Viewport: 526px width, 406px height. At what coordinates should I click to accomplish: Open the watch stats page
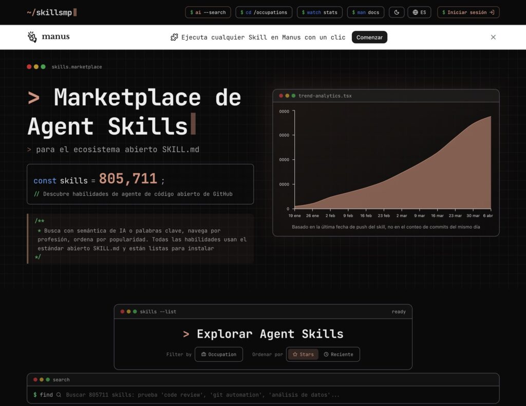[x=320, y=12]
